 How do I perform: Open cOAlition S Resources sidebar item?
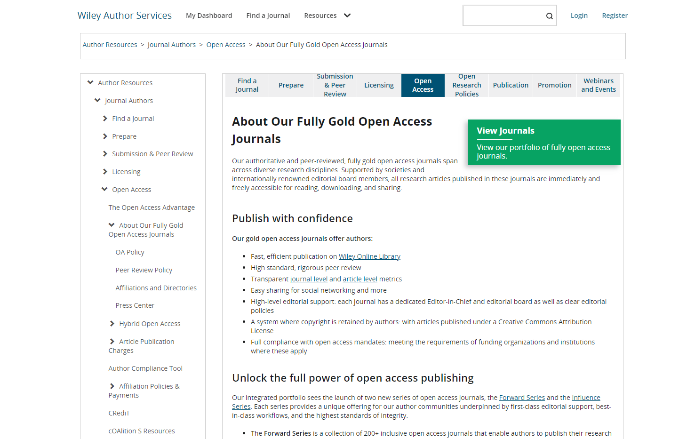142,431
